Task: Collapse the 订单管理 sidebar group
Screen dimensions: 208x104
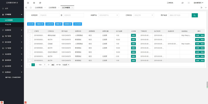Action: click(12, 14)
